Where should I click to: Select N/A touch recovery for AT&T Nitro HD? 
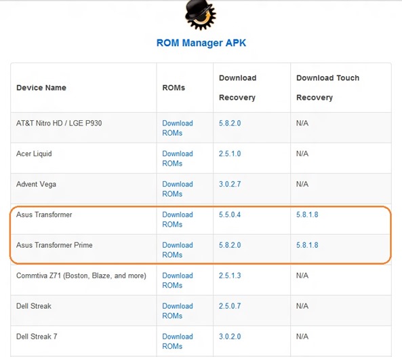point(302,124)
